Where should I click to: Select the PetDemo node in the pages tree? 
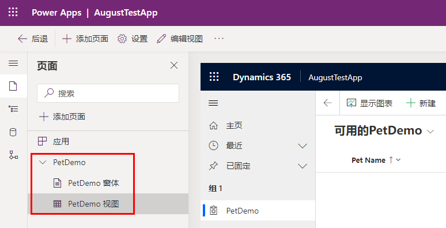click(69, 162)
